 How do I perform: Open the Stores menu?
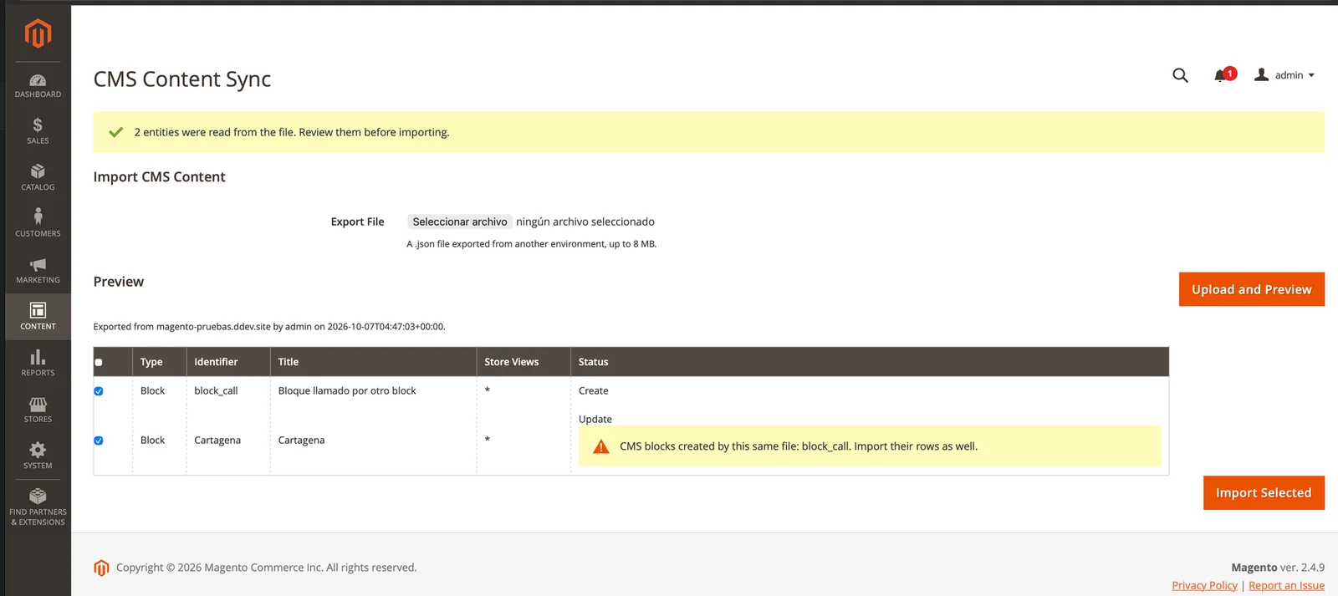click(x=38, y=409)
